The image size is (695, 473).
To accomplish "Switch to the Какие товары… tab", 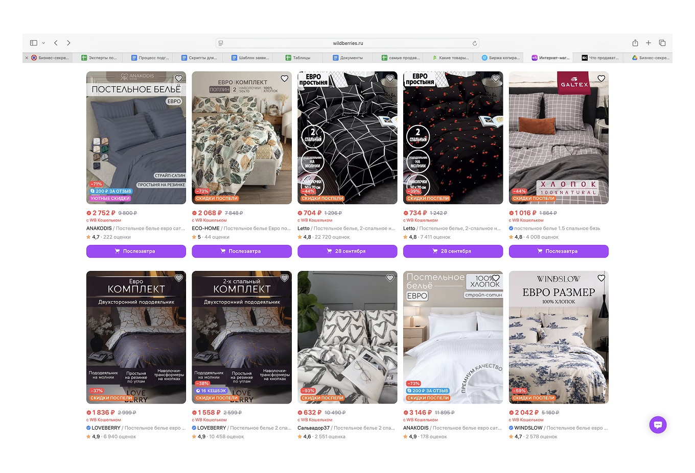I will click(x=448, y=58).
